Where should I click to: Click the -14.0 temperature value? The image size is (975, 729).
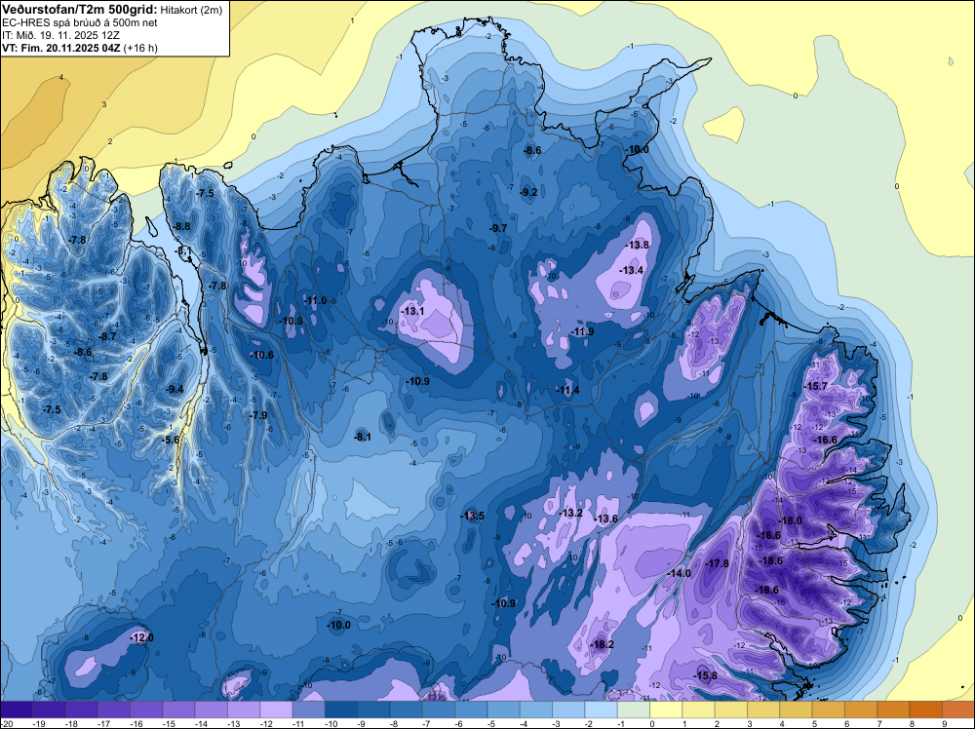coord(679,574)
